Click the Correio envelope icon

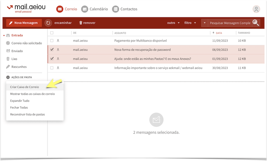pyautogui.click(x=60, y=9)
